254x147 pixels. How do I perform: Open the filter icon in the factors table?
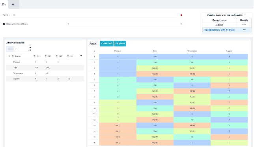point(81,56)
